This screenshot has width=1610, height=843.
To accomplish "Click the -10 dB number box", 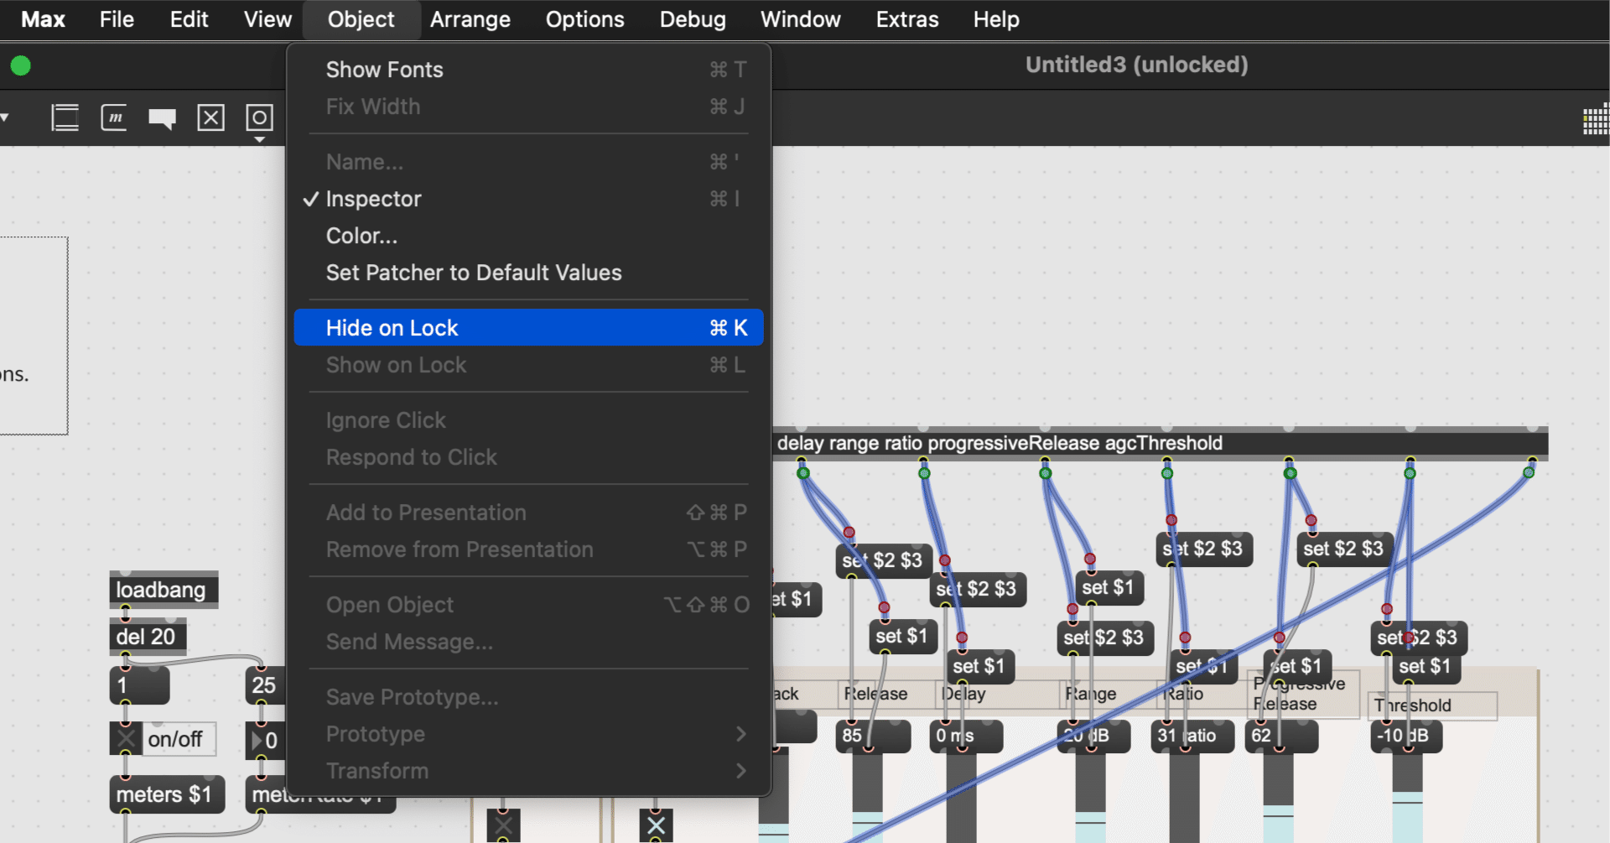I will pyautogui.click(x=1407, y=736).
